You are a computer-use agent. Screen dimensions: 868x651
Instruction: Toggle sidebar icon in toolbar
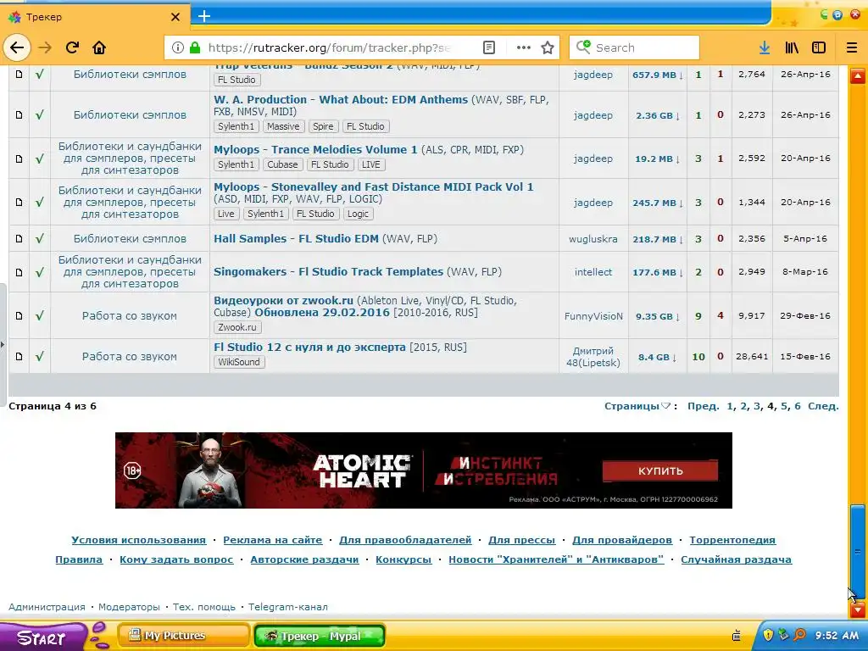[819, 47]
